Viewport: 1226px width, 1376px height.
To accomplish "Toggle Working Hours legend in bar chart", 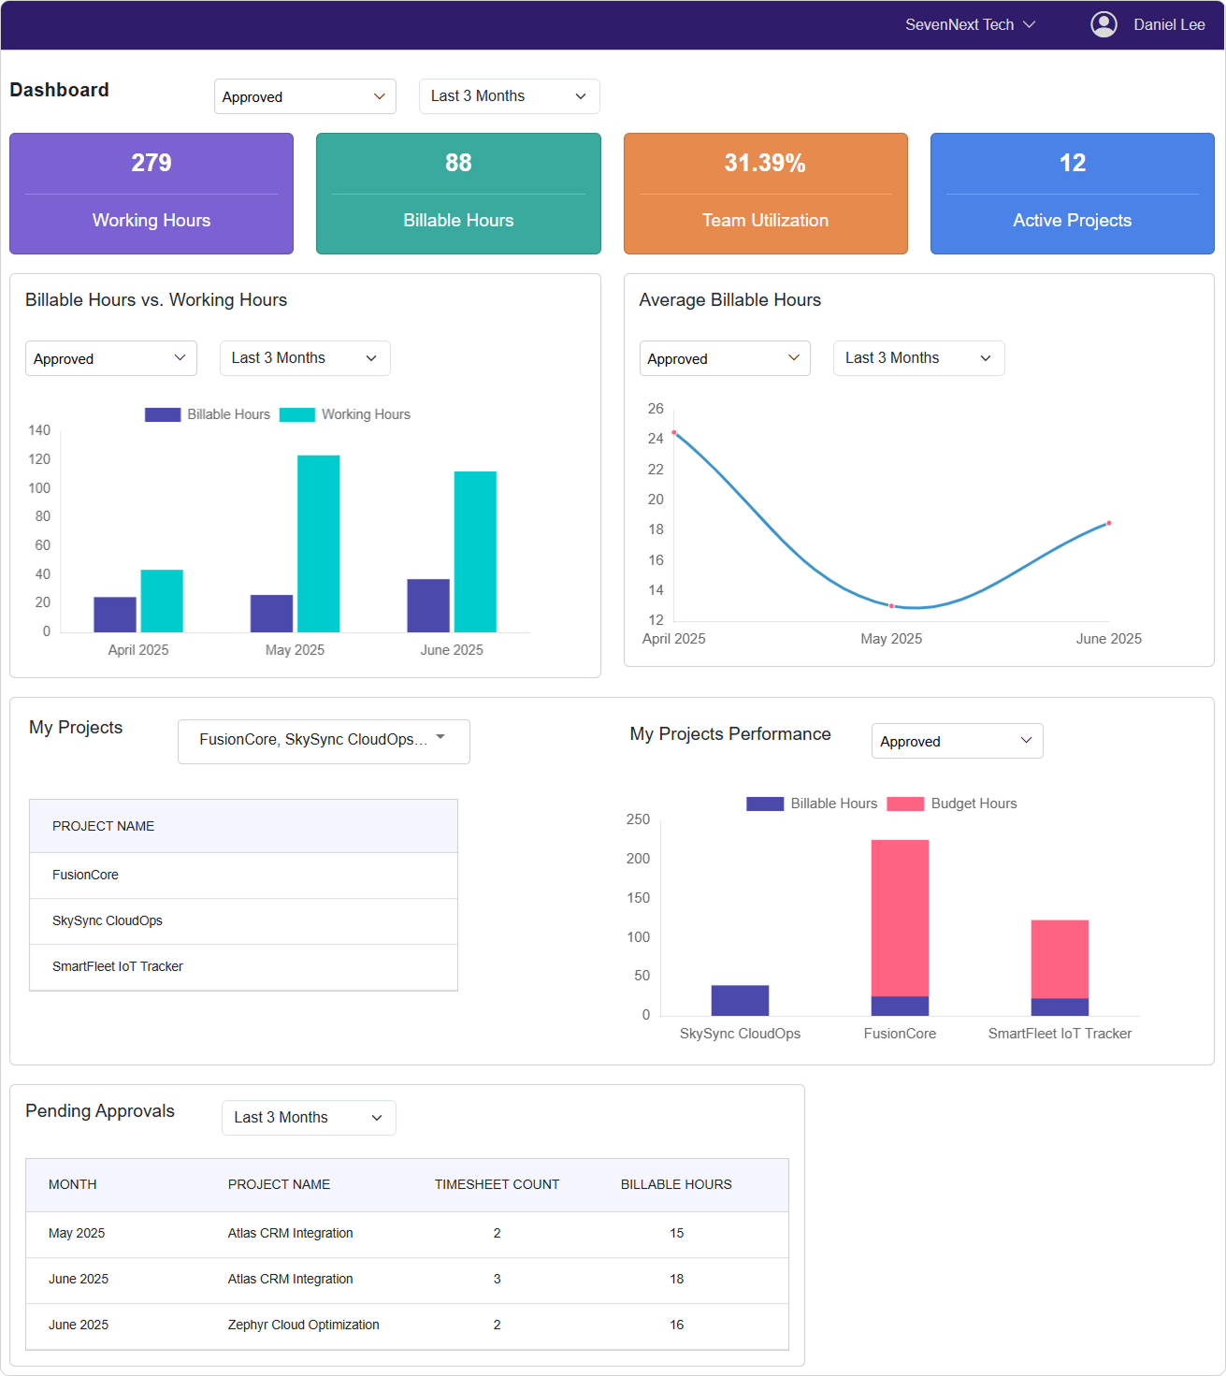I will (x=345, y=414).
